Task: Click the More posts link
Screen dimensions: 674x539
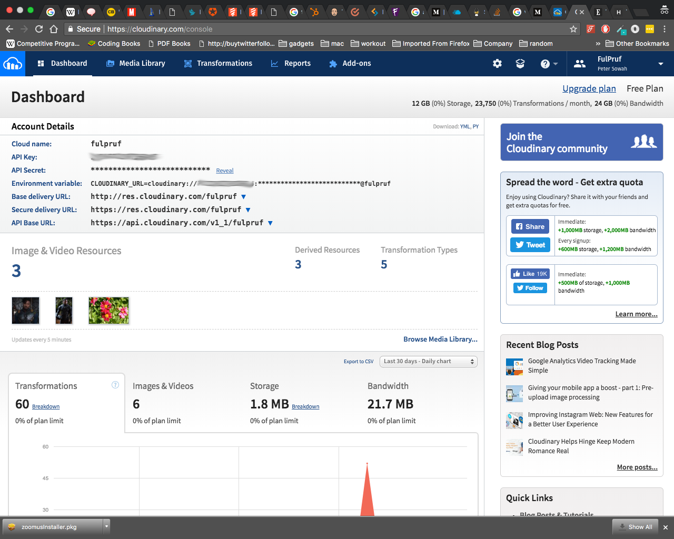Action: [637, 467]
